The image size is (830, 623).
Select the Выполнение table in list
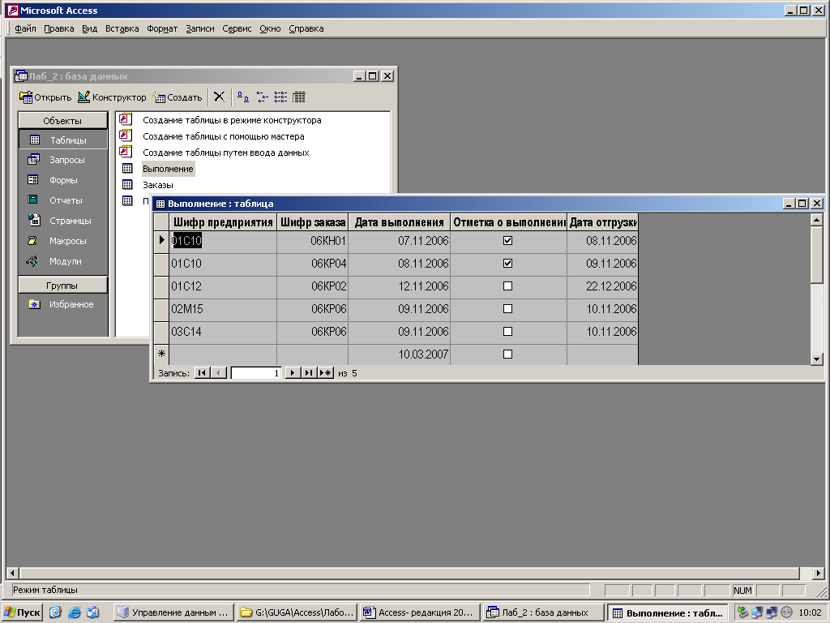[168, 169]
